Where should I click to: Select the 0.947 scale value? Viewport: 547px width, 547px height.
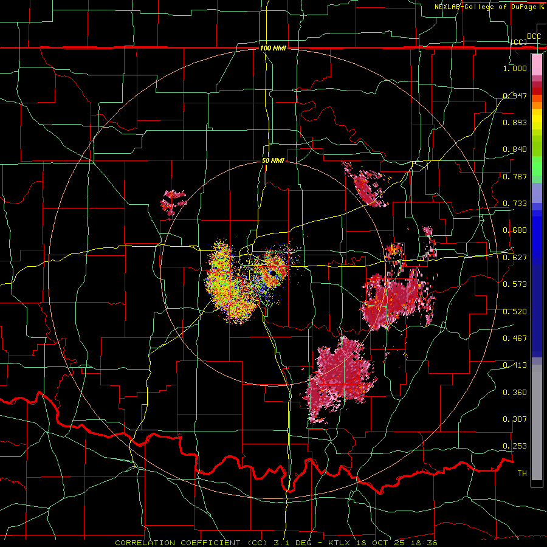pos(515,95)
